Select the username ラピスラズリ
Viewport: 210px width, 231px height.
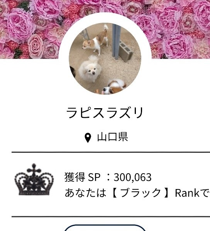pyautogui.click(x=105, y=113)
